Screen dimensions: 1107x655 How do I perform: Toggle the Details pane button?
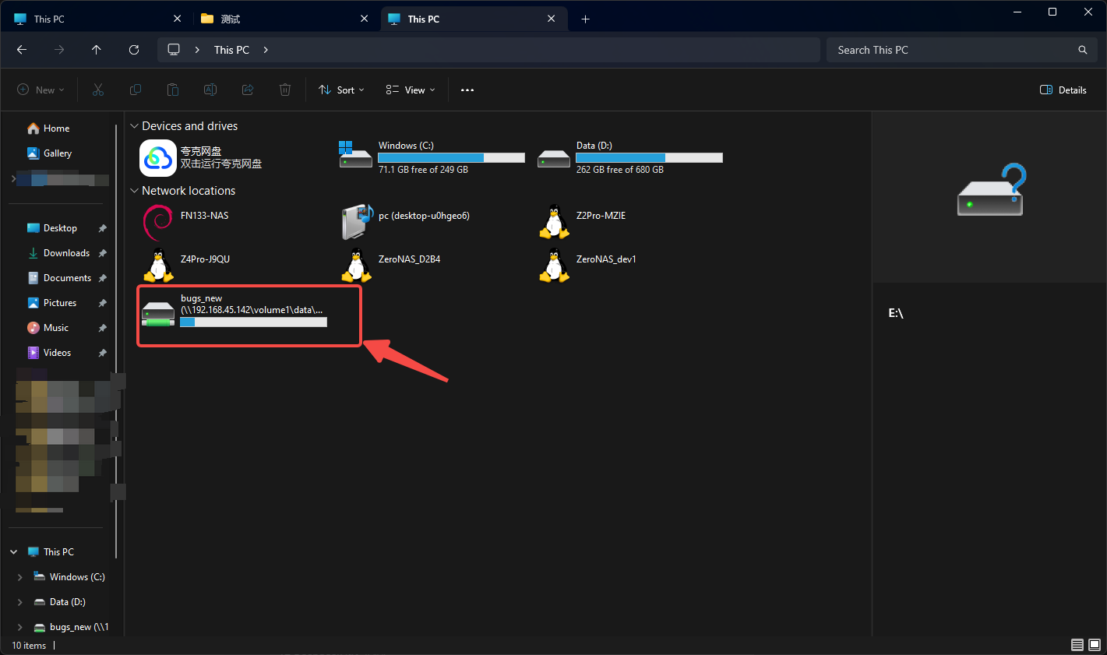[1063, 90]
